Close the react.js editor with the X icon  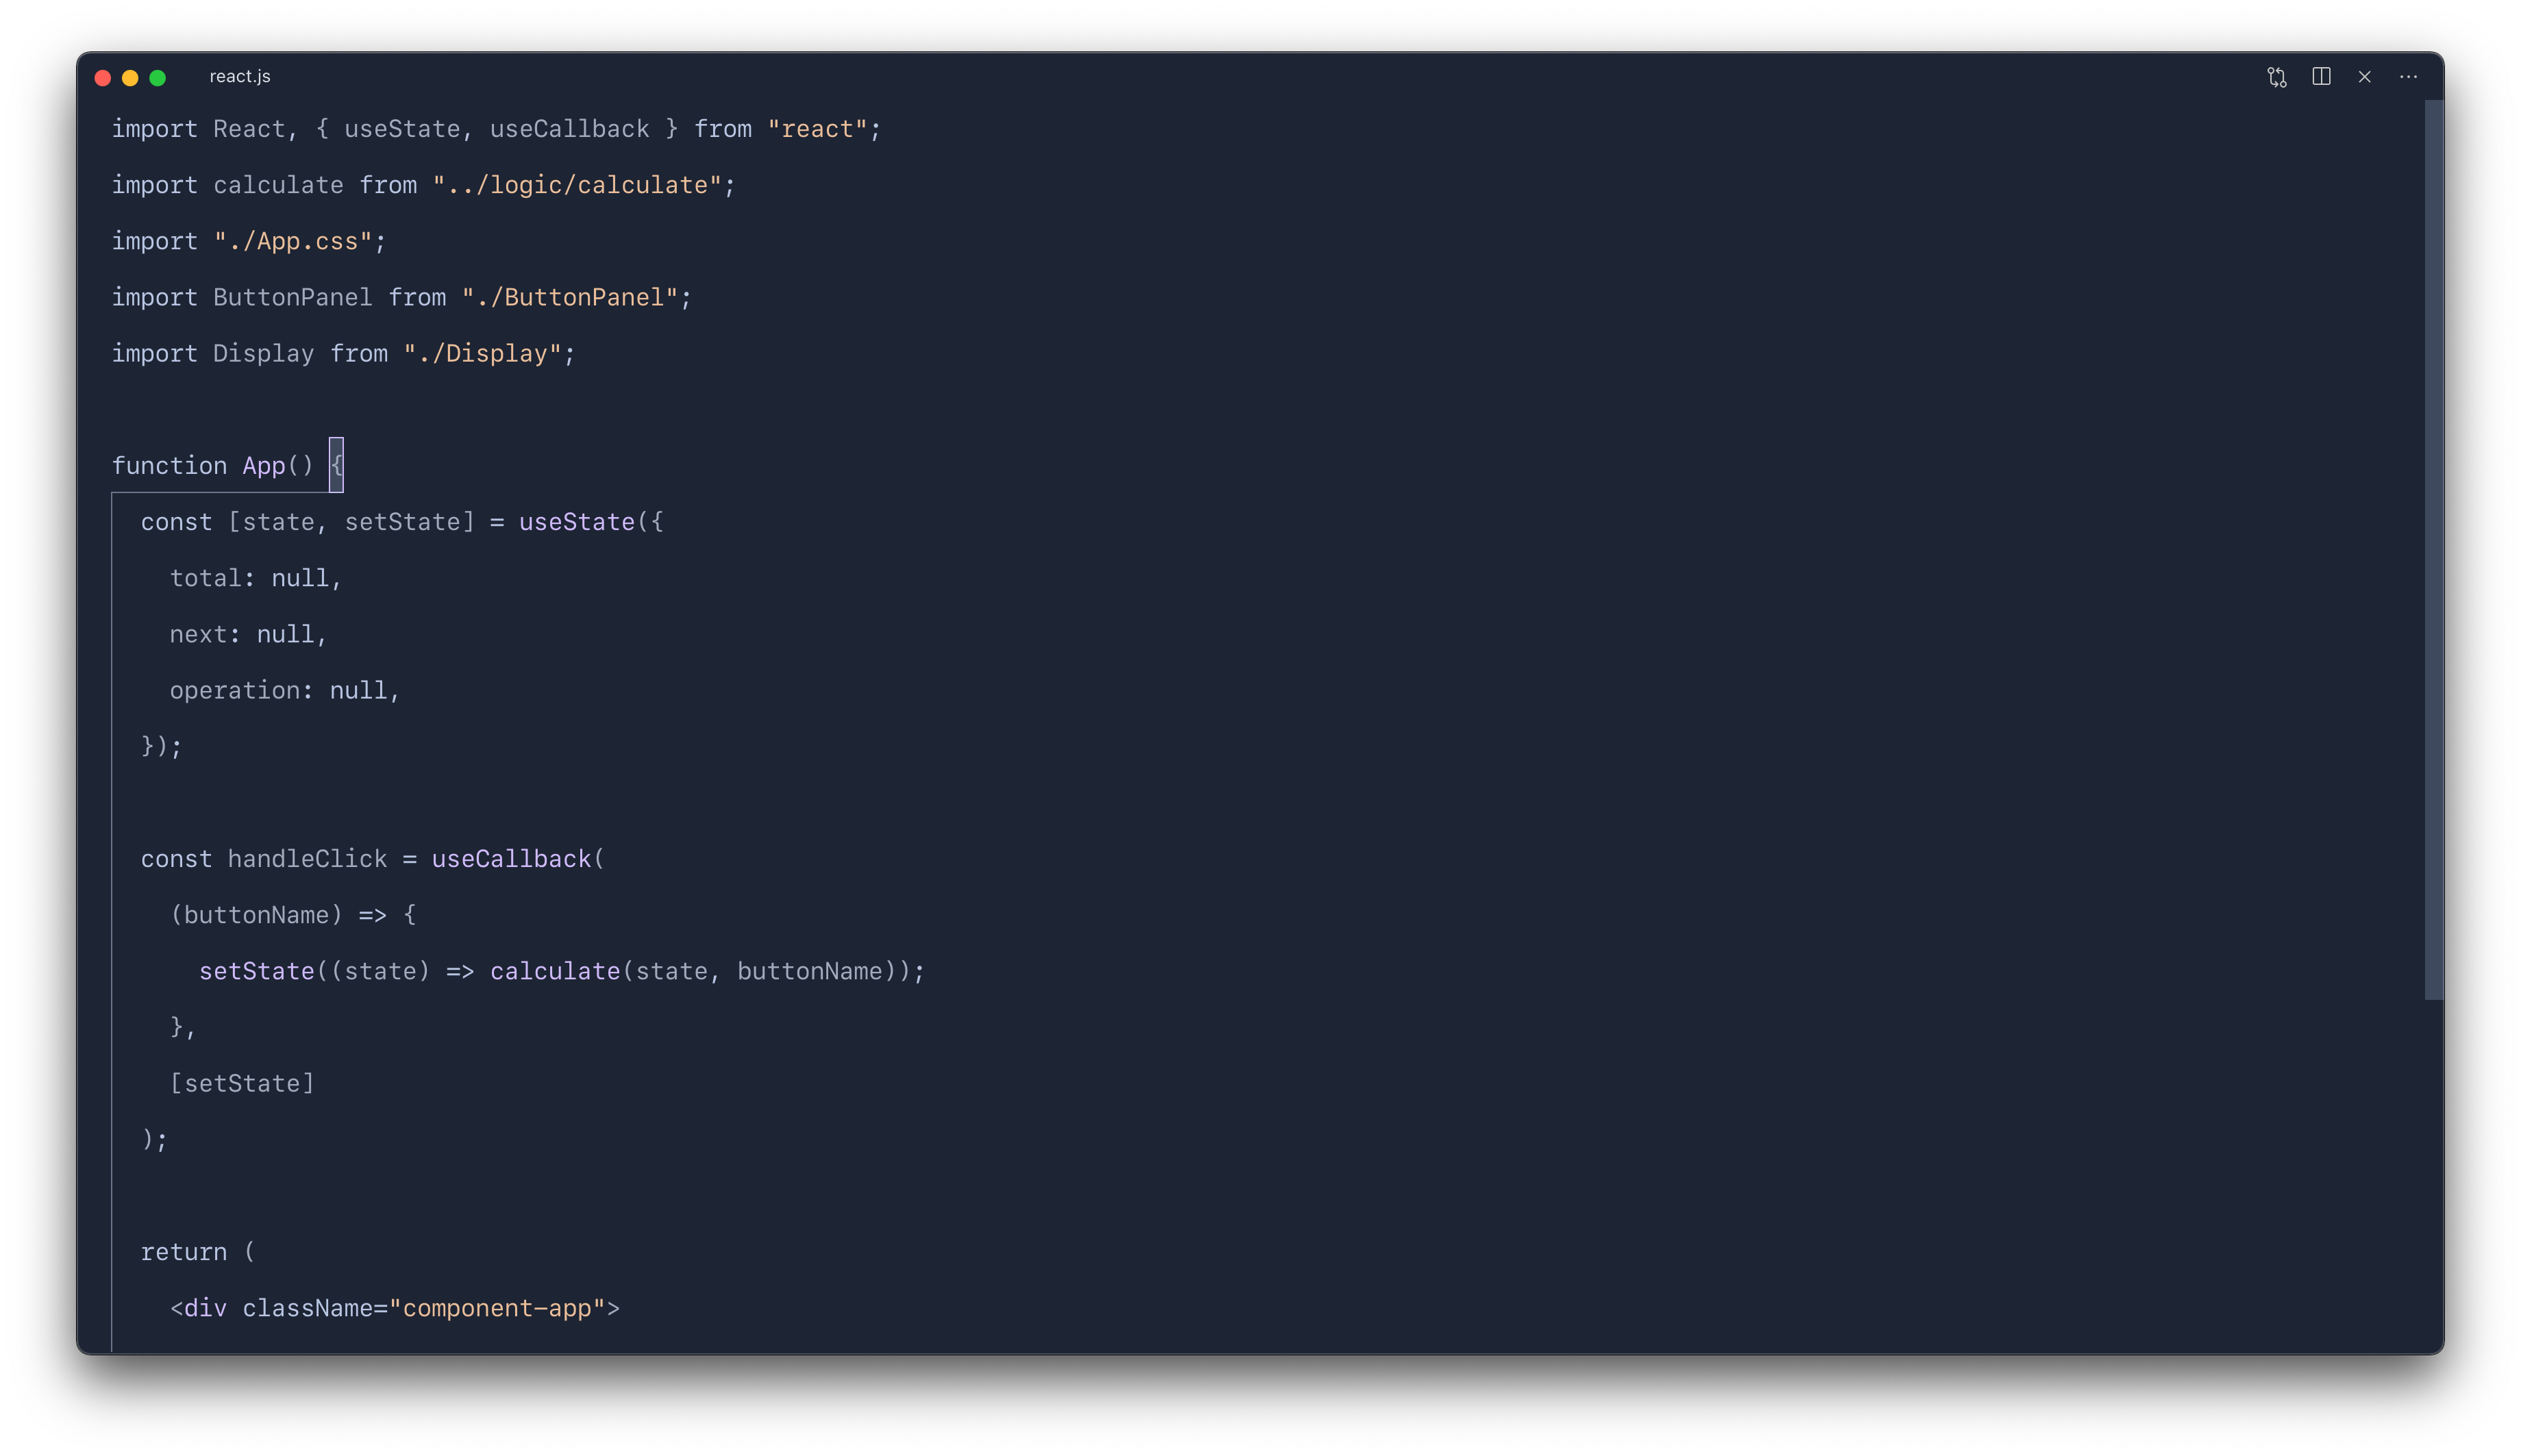pyautogui.click(x=2364, y=77)
